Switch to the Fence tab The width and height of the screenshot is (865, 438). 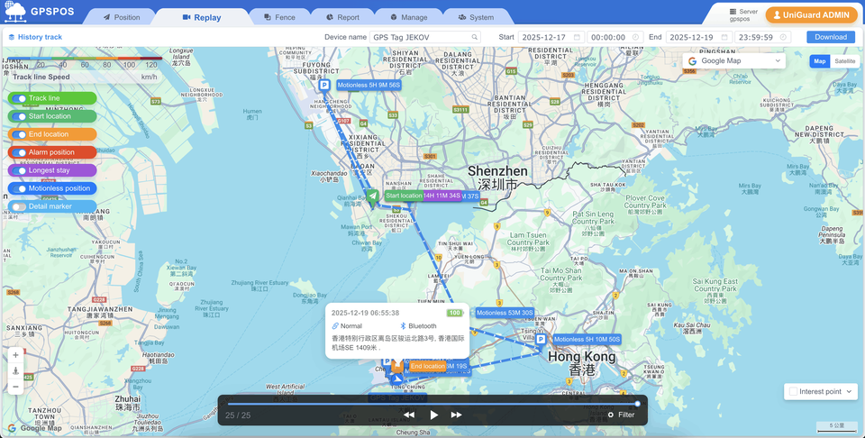click(x=279, y=17)
